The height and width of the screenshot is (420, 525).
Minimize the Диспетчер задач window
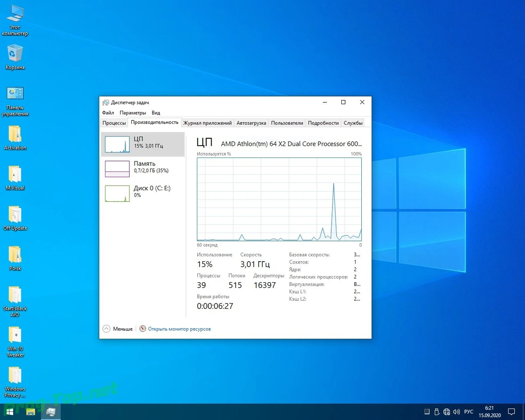click(325, 102)
